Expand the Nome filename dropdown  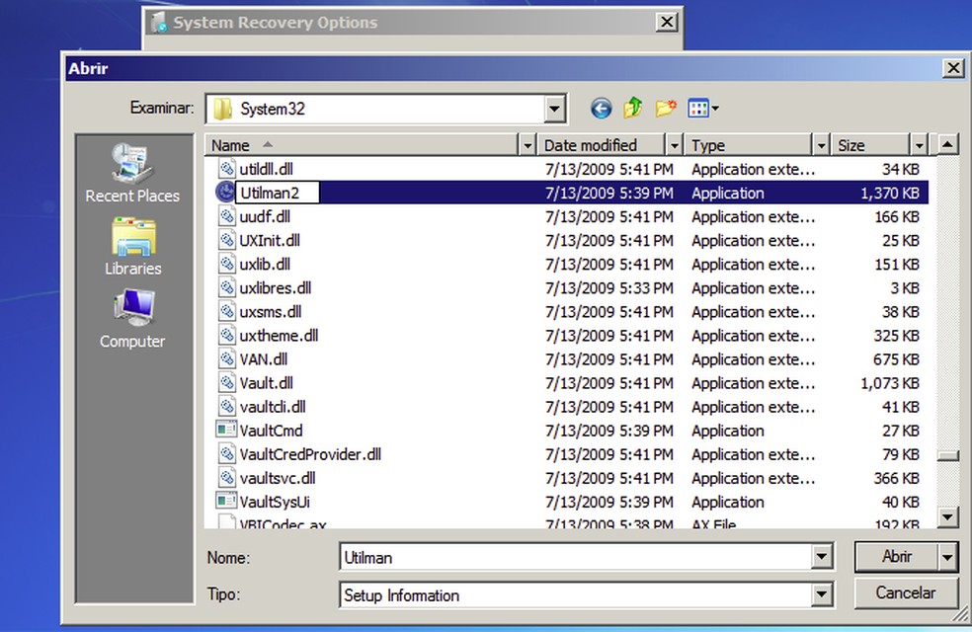(822, 558)
